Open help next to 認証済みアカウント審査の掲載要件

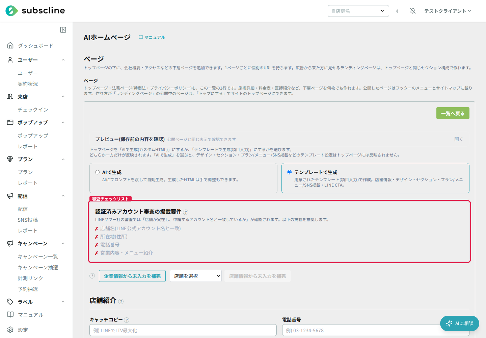pyautogui.click(x=186, y=212)
